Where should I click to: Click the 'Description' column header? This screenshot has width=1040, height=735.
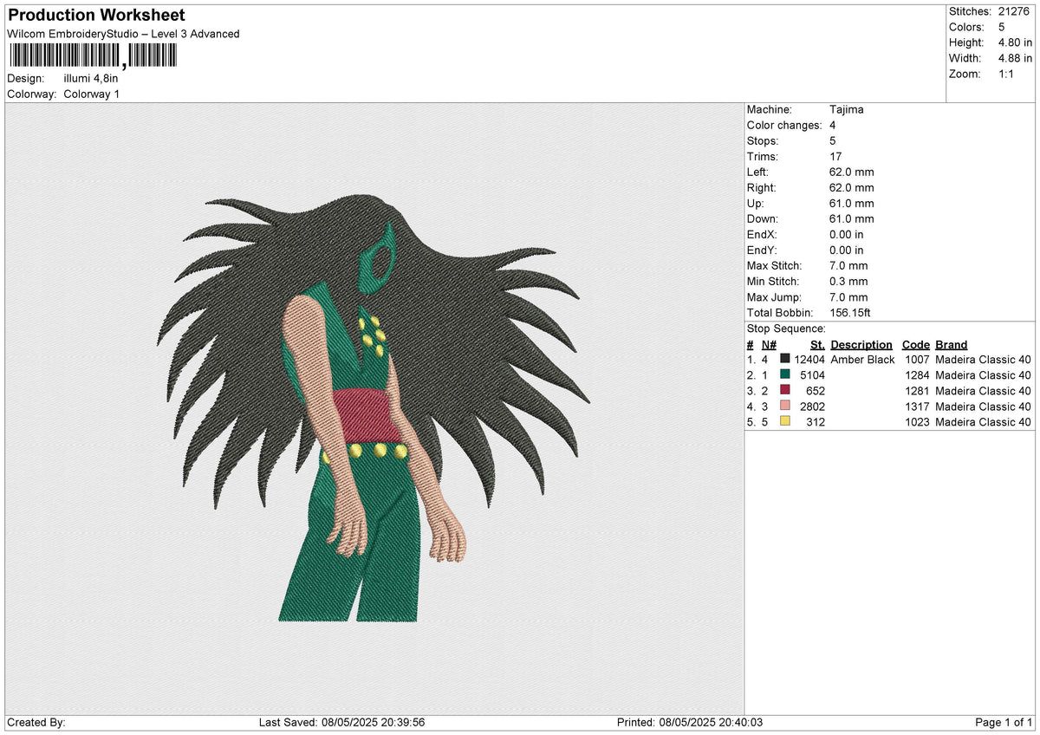tap(861, 345)
